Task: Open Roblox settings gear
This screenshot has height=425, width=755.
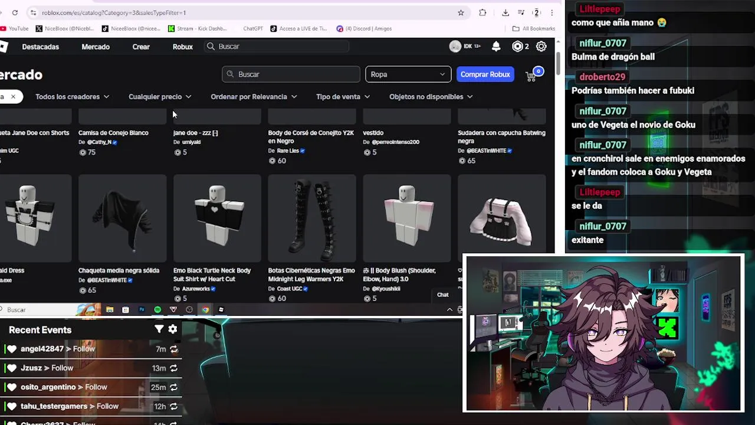Action: [541, 47]
